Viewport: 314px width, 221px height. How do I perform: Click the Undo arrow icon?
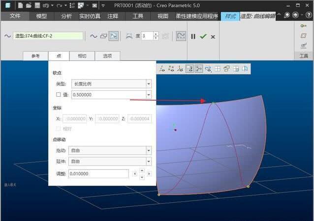coord(46,5)
